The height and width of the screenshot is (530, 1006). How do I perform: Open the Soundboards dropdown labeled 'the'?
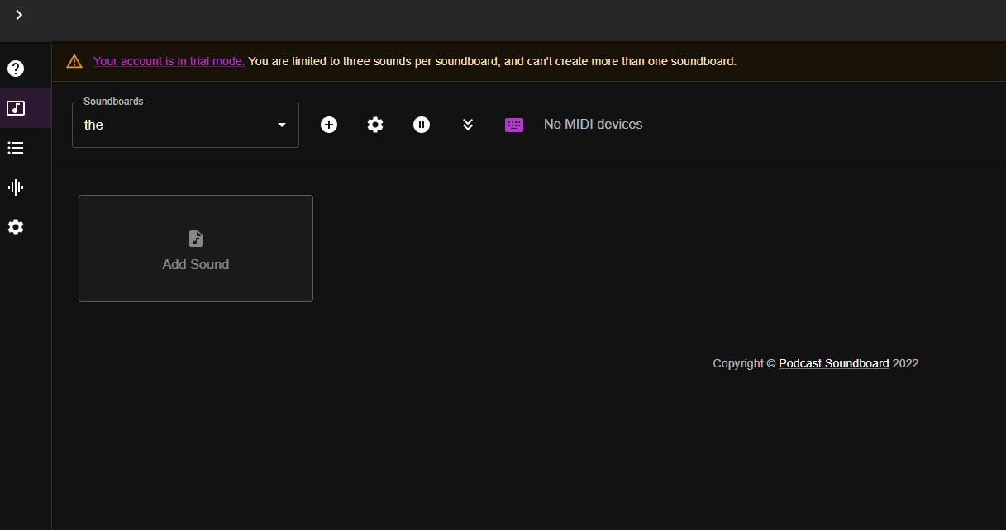pos(185,125)
